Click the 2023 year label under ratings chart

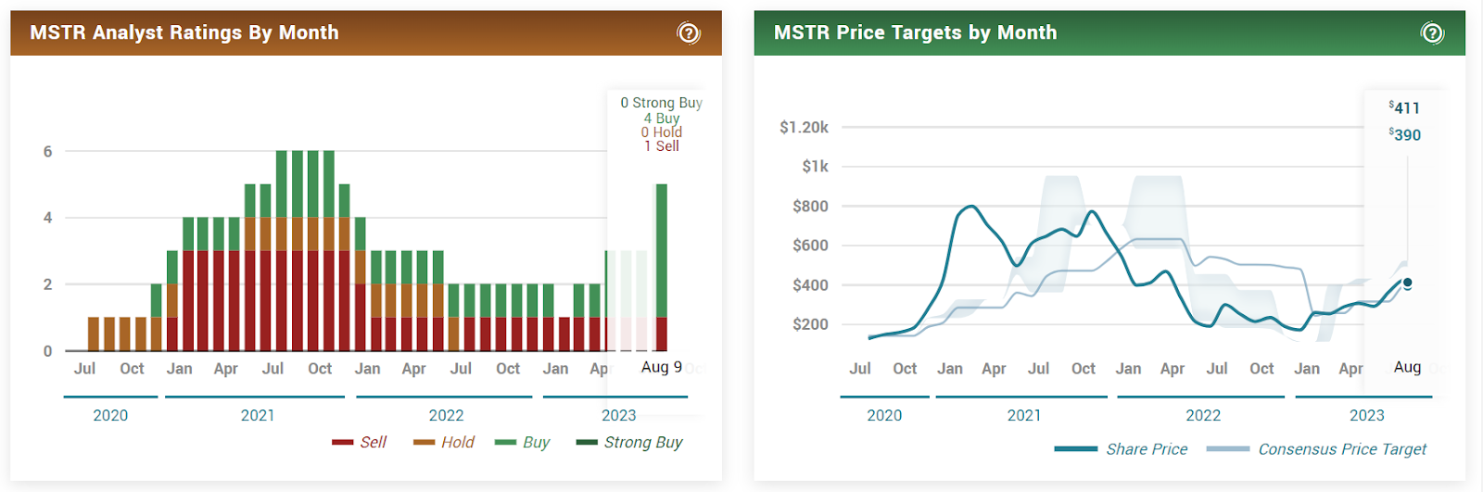(618, 415)
